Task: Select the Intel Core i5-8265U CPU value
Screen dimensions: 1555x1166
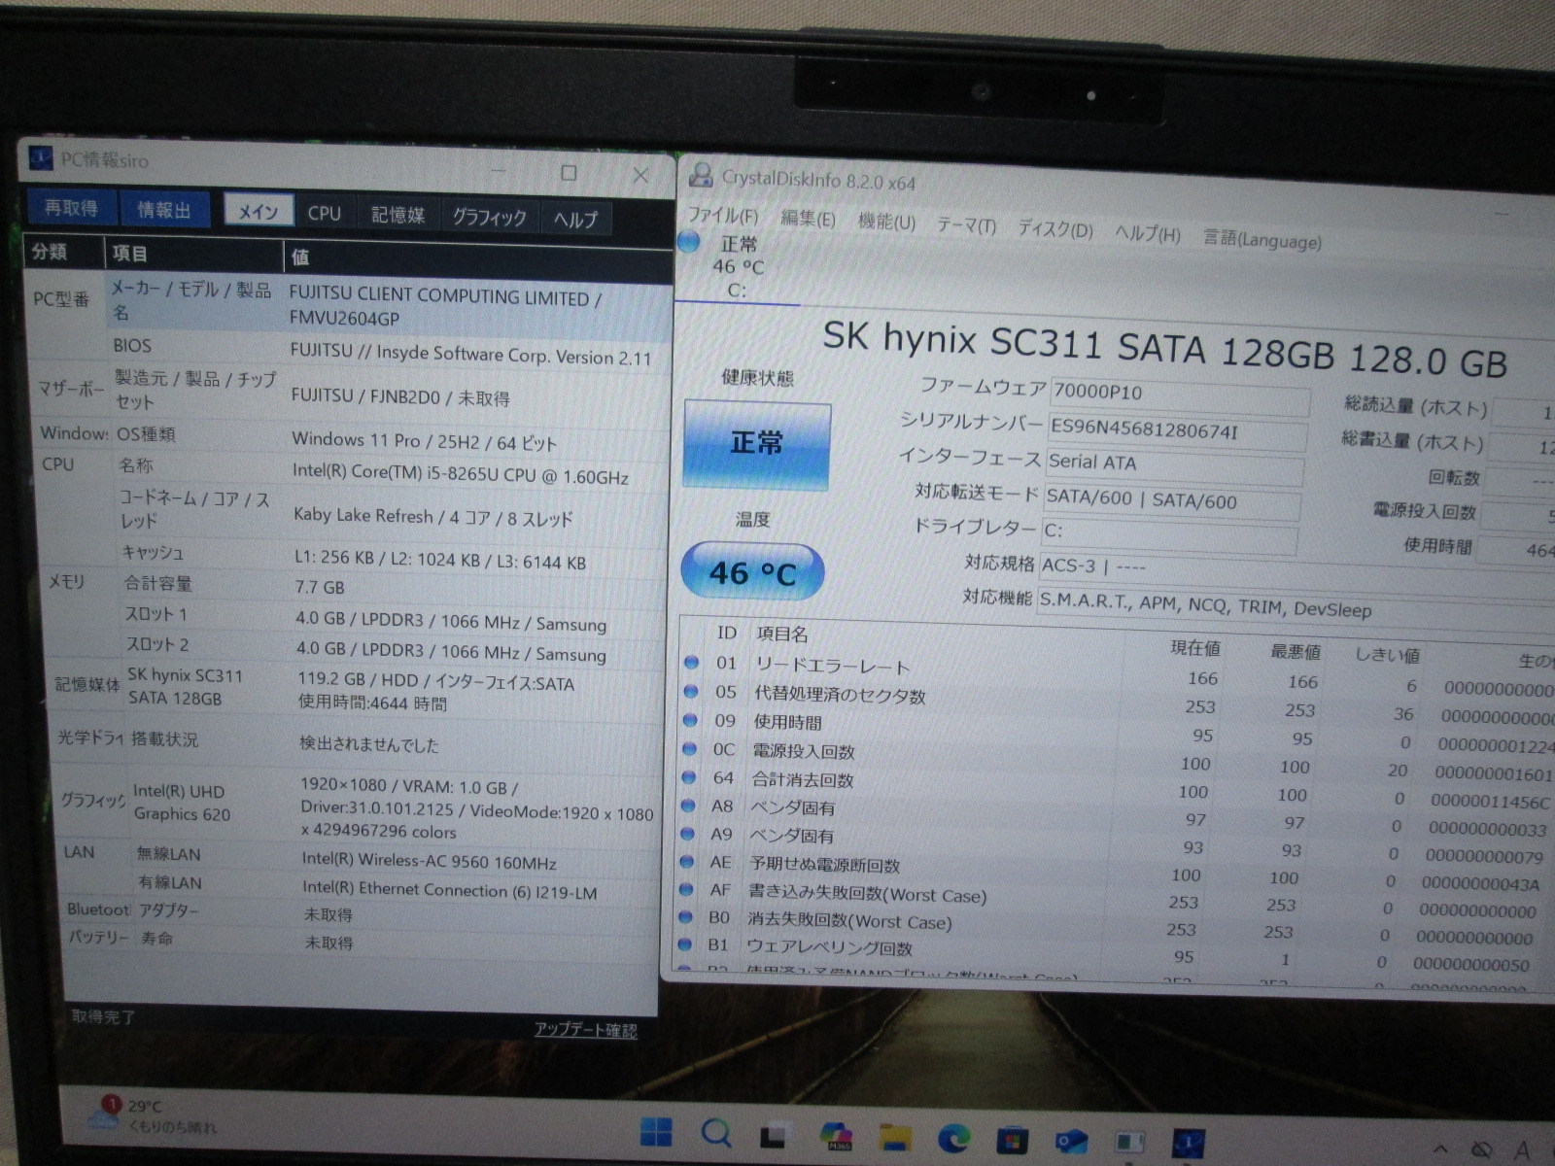Action: click(461, 476)
